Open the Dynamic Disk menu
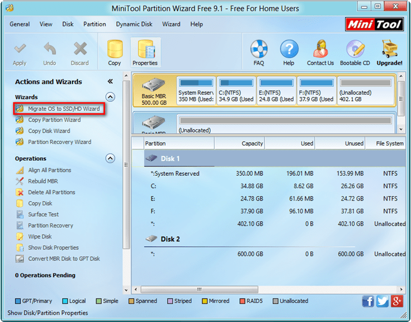 tap(134, 24)
